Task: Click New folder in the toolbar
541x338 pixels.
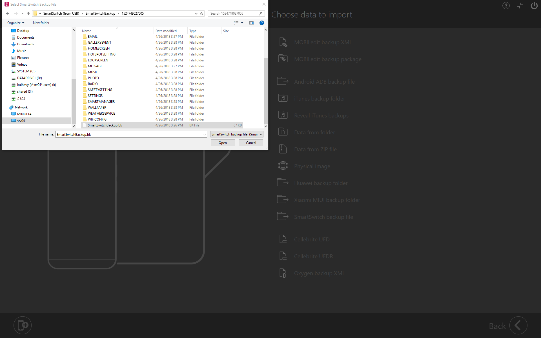Action: click(x=41, y=23)
